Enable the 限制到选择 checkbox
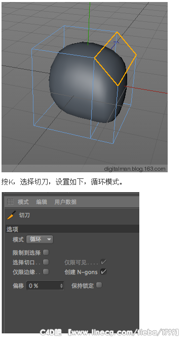Image resolution: width=192 pixels, height=341 pixels. click(46, 252)
